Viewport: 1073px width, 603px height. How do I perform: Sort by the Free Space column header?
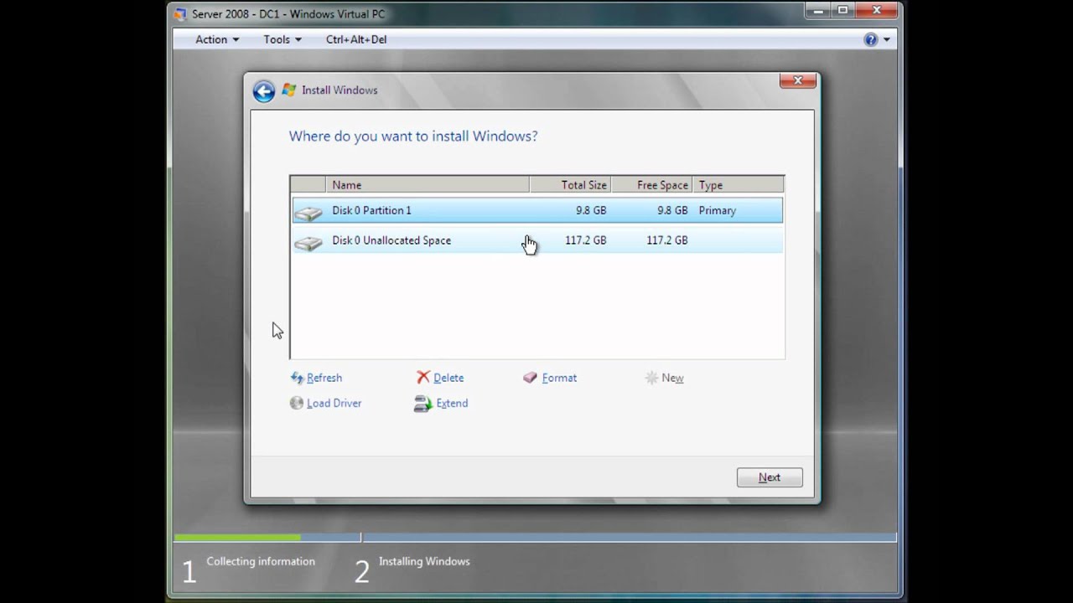coord(651,185)
